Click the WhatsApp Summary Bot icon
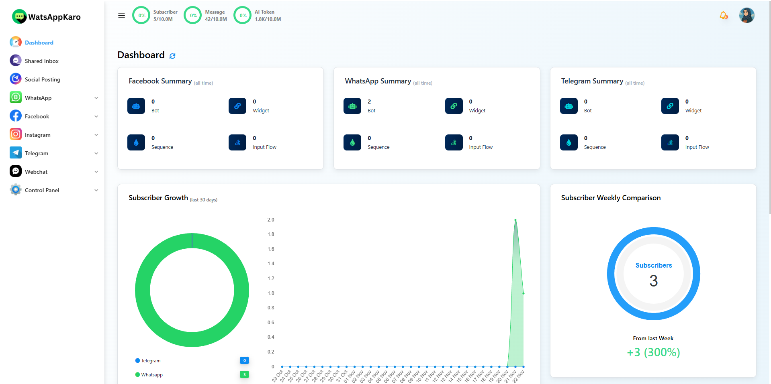 [352, 106]
